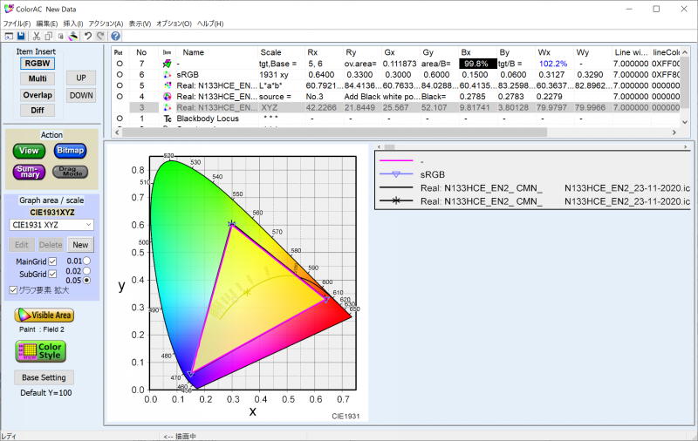
Task: Click the Copy toolbar icon
Action: (x=49, y=36)
